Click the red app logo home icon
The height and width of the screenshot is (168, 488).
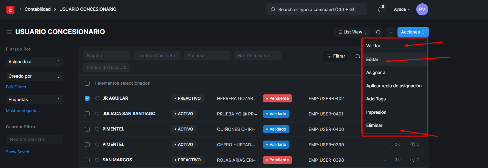10,9
